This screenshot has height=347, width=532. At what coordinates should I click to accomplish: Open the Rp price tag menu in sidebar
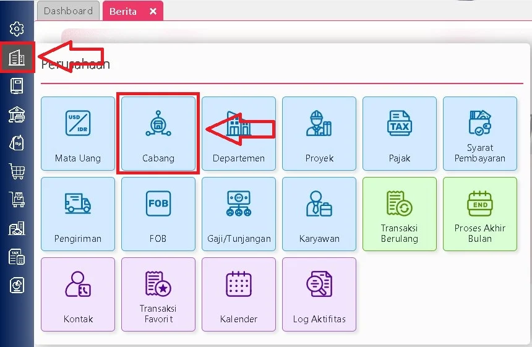click(17, 143)
